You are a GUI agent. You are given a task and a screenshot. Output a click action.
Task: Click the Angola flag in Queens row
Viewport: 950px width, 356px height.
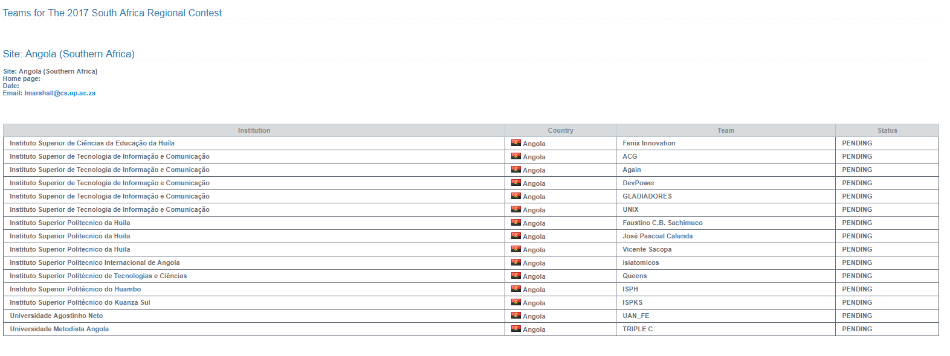(516, 276)
